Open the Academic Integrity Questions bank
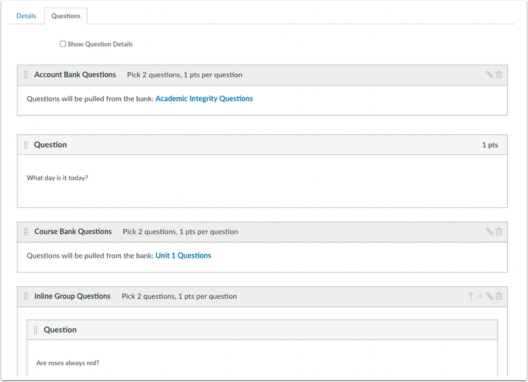This screenshot has width=528, height=382. point(204,98)
